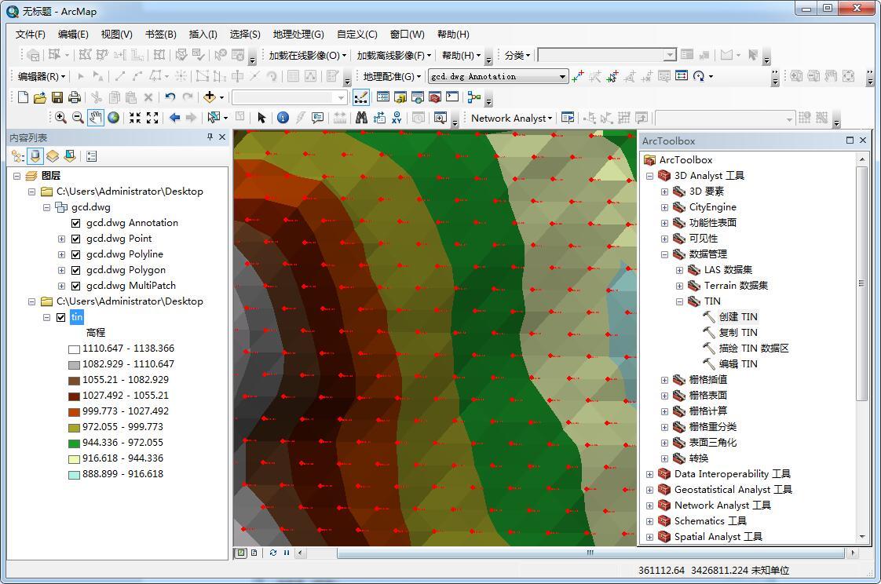Uncheck gcd.dwg Annotation layer
881x584 pixels.
pyautogui.click(x=75, y=222)
